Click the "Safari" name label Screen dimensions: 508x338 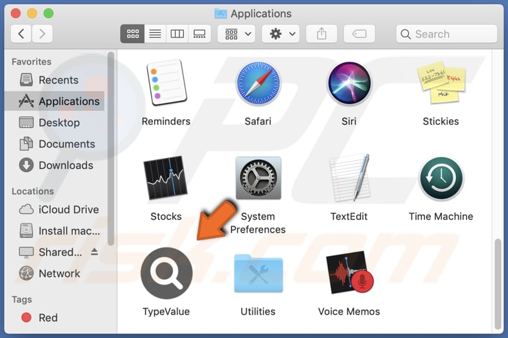pos(258,121)
